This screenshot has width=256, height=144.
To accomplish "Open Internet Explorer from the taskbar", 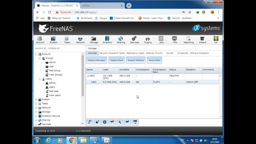I will (x=48, y=140).
